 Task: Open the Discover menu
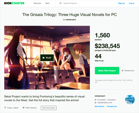coord(37,3)
